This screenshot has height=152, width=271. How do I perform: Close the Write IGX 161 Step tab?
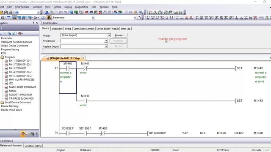tap(83, 58)
